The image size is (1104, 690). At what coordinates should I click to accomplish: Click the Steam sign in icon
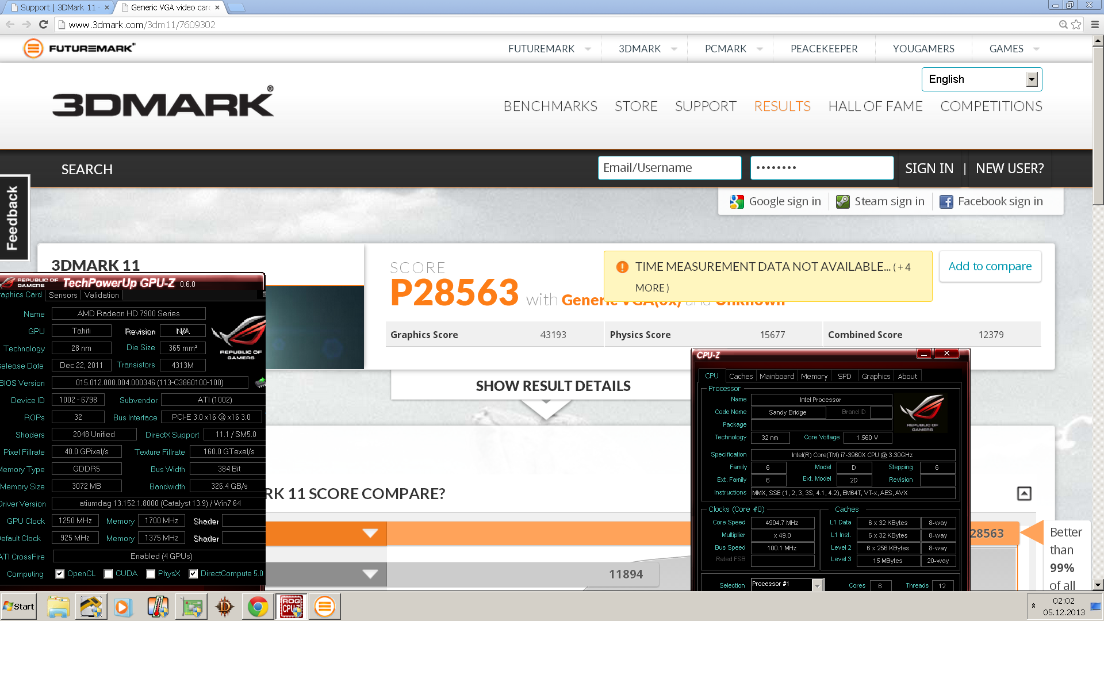coord(843,202)
